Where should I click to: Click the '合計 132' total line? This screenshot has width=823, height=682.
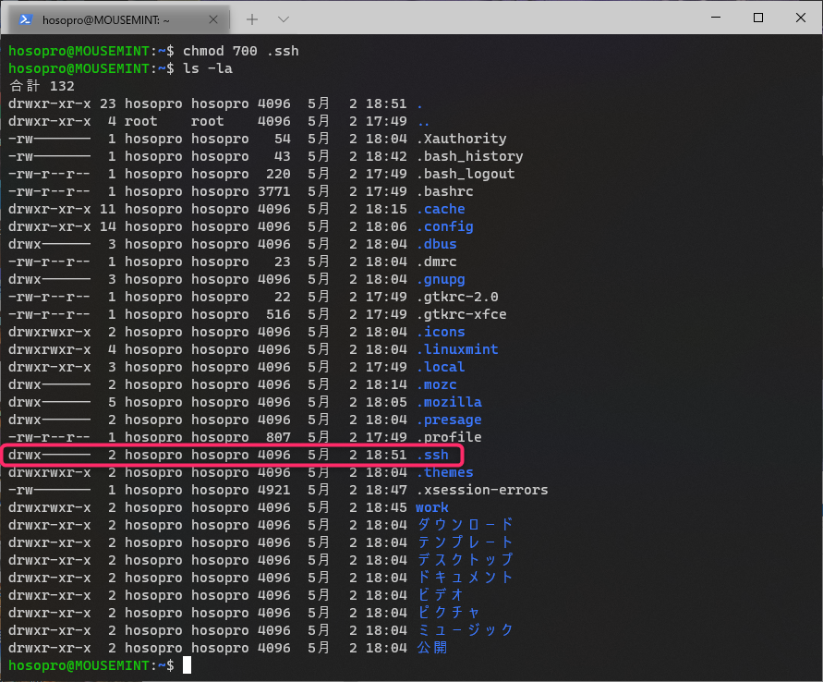point(42,86)
